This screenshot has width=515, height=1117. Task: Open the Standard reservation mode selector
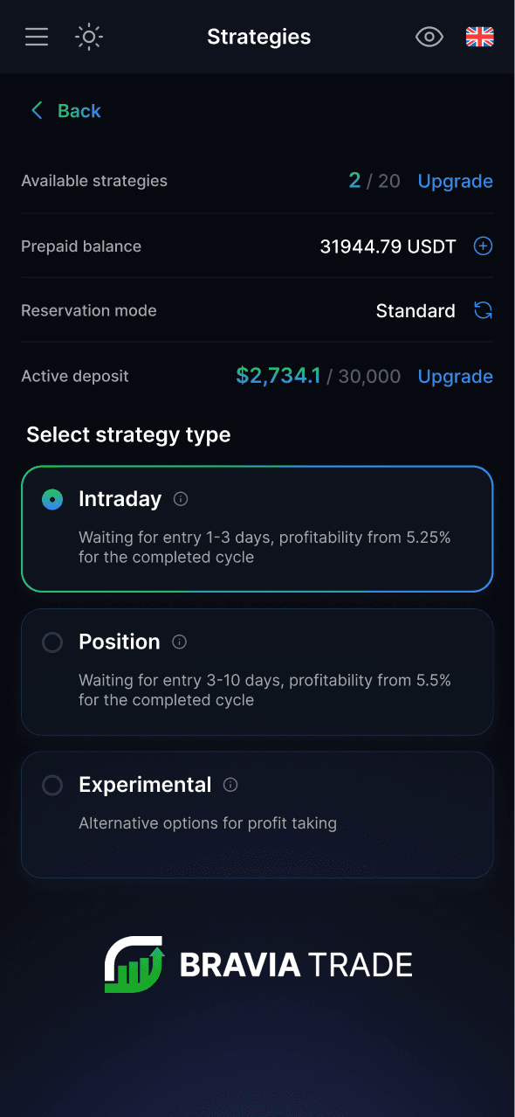pyautogui.click(x=415, y=310)
